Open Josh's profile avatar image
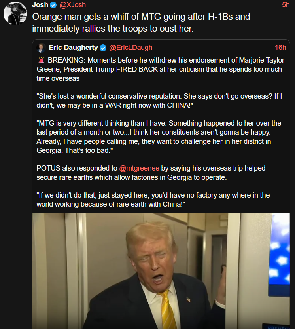Image resolution: width=295 pixels, height=329 pixels. coord(15,13)
